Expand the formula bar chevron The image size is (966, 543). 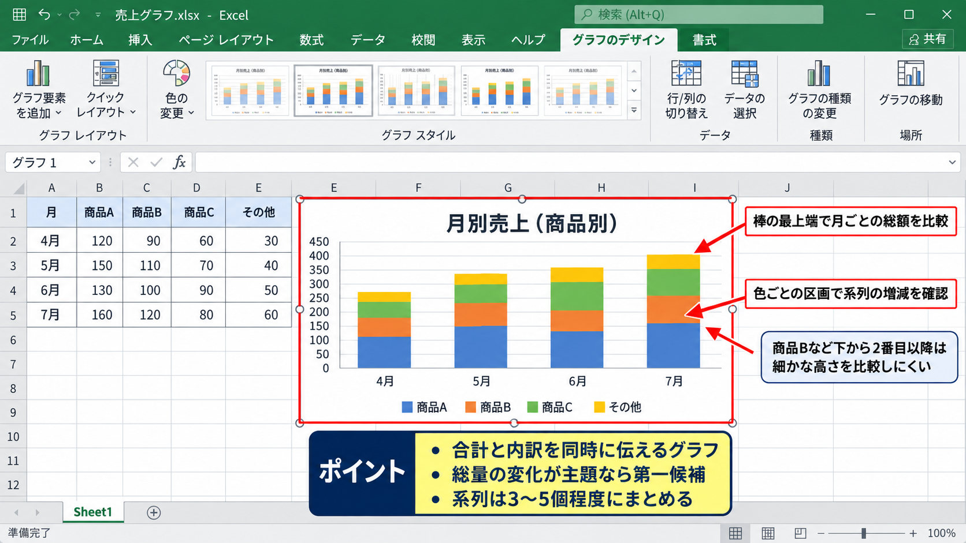coord(952,162)
